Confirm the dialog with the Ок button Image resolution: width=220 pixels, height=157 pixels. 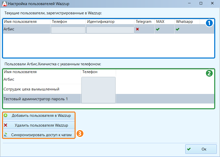(201, 149)
